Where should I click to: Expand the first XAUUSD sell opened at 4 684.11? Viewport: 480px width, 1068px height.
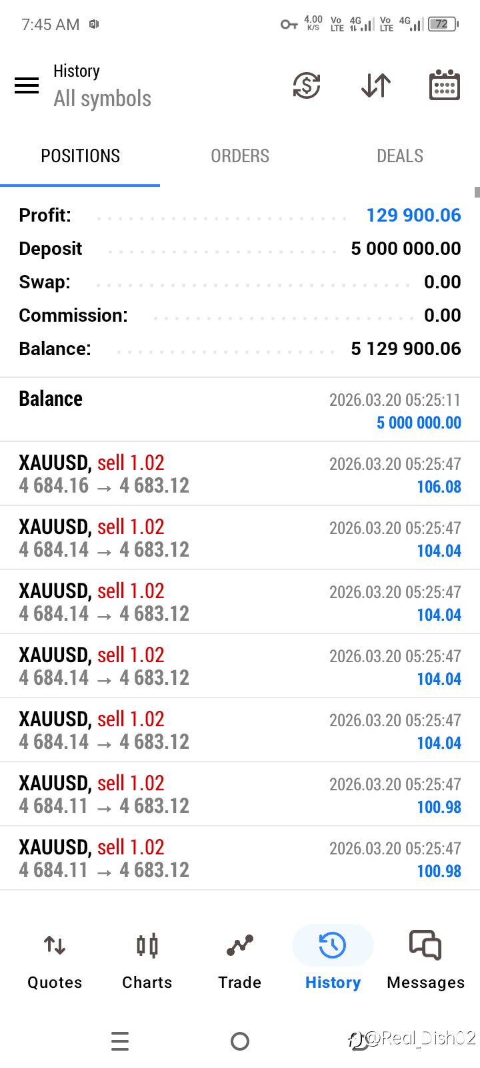[240, 794]
